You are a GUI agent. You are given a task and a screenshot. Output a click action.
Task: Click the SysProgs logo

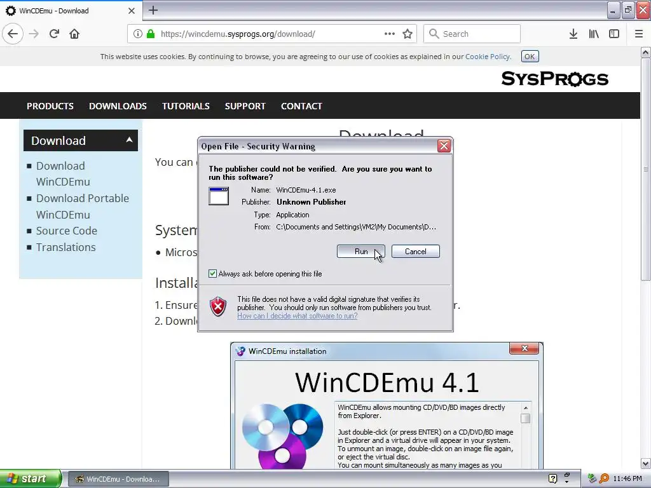tap(554, 78)
